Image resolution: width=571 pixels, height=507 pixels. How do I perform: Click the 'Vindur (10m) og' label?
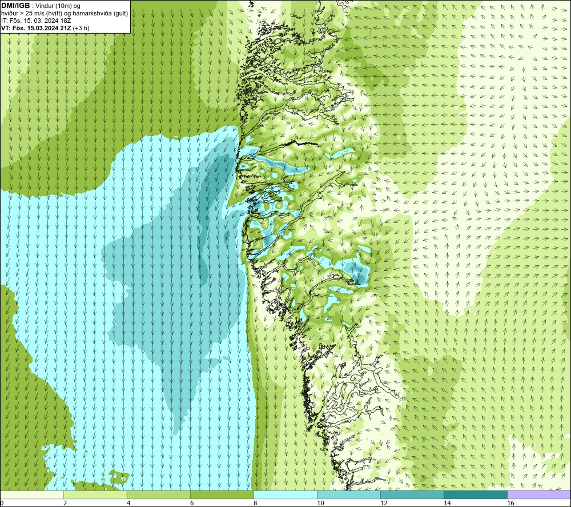click(x=58, y=6)
